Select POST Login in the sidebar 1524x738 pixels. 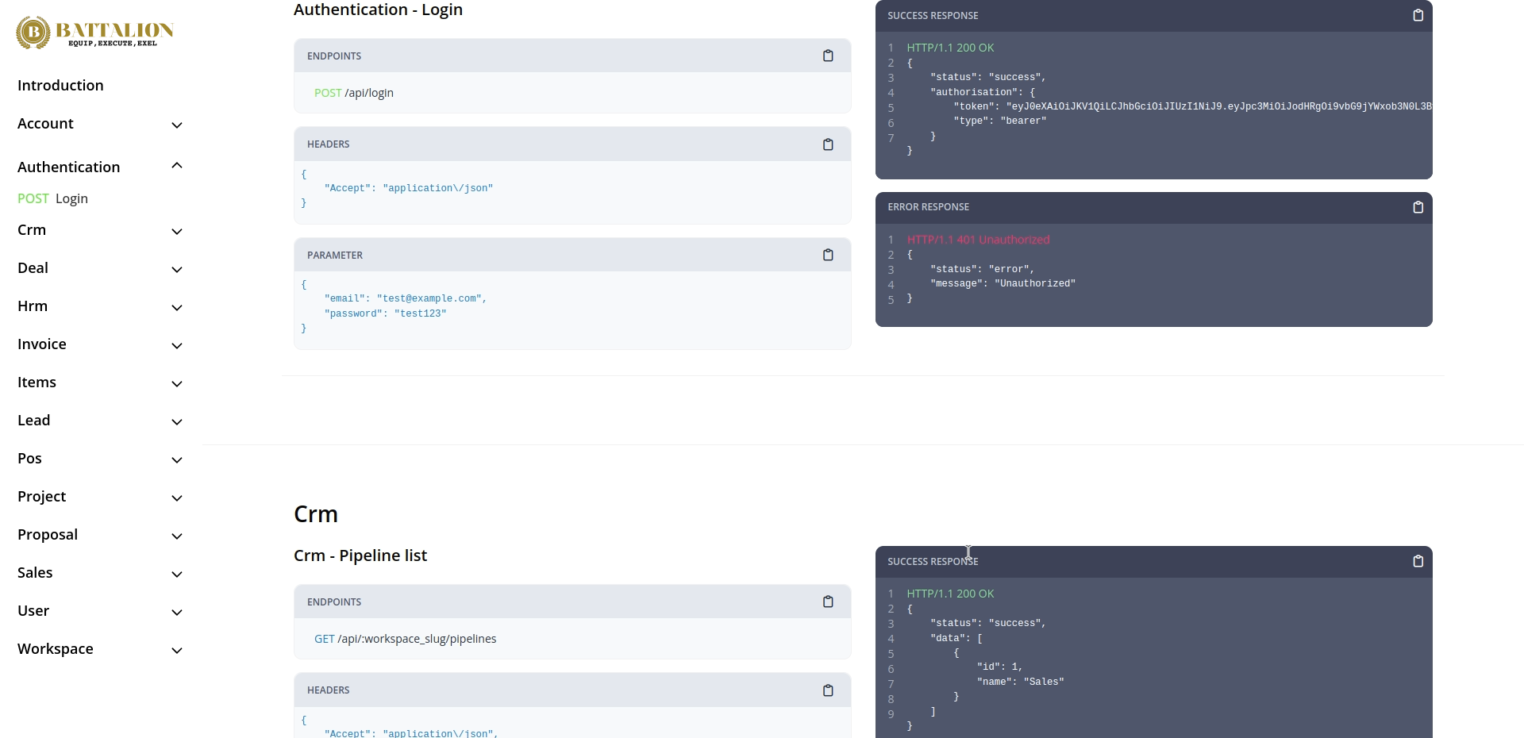click(x=53, y=198)
